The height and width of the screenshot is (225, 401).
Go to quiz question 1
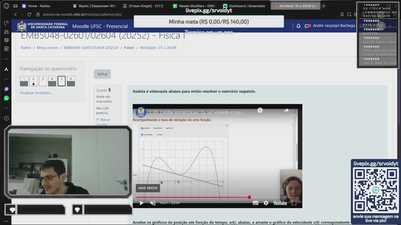tap(24, 81)
